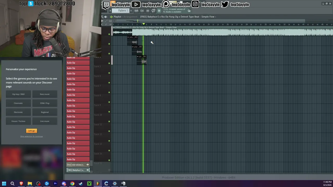Open the Playlist options menu arrow
This screenshot has height=187, width=333.
click(x=111, y=17)
